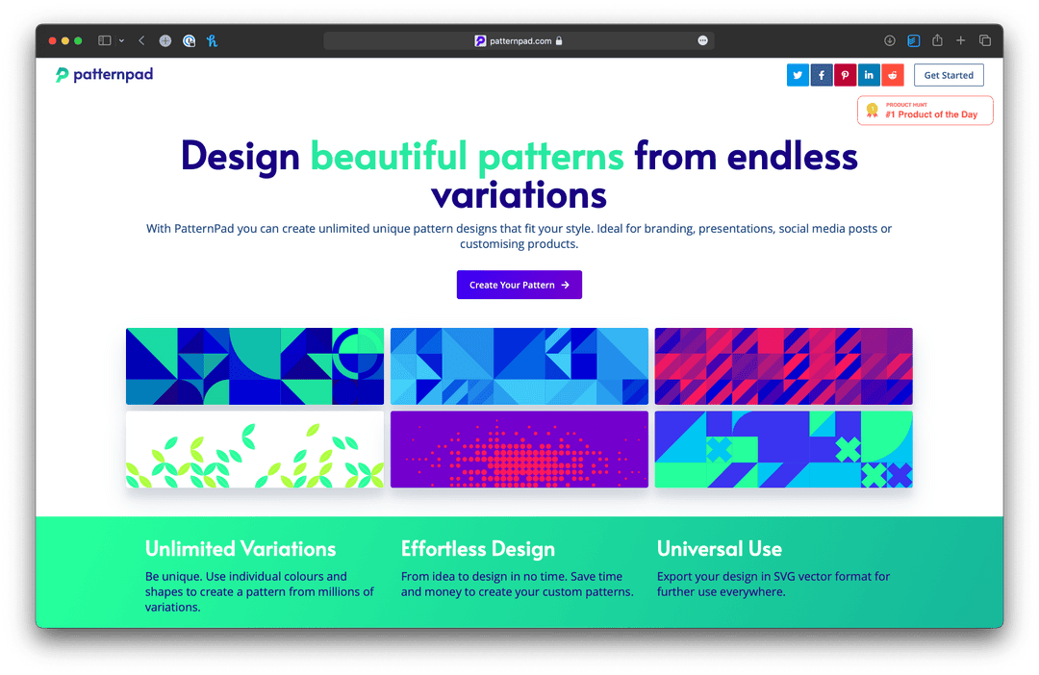Click the Get Started button
This screenshot has height=675, width=1039.
pyautogui.click(x=949, y=74)
